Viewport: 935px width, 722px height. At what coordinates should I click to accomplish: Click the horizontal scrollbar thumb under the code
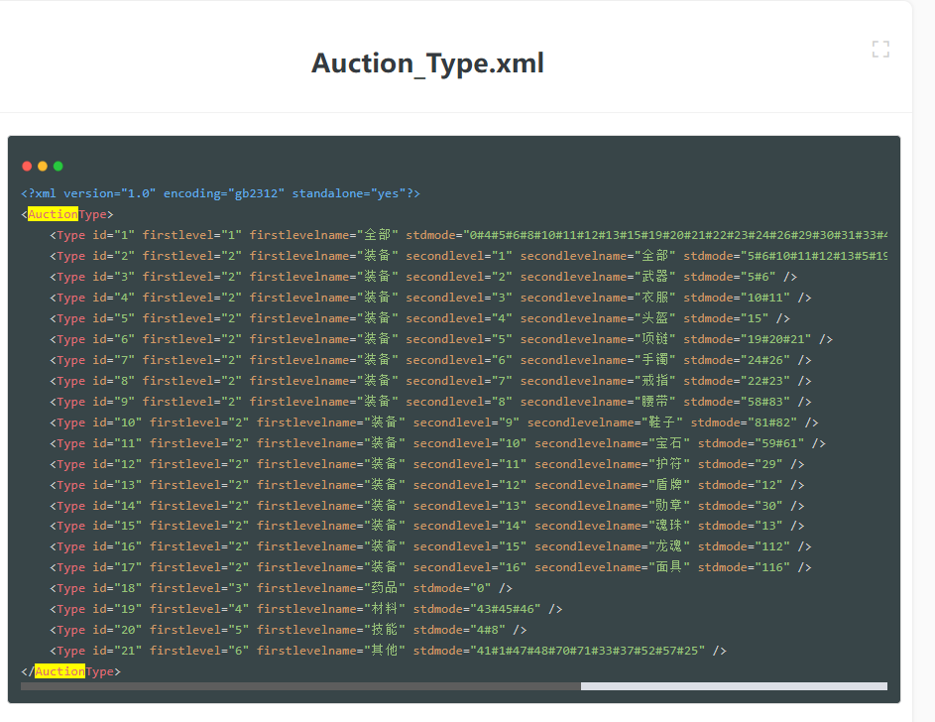[x=299, y=685]
